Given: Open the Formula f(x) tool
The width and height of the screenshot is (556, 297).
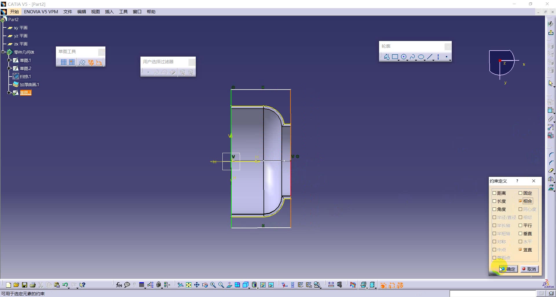Looking at the screenshot, I should [x=119, y=285].
